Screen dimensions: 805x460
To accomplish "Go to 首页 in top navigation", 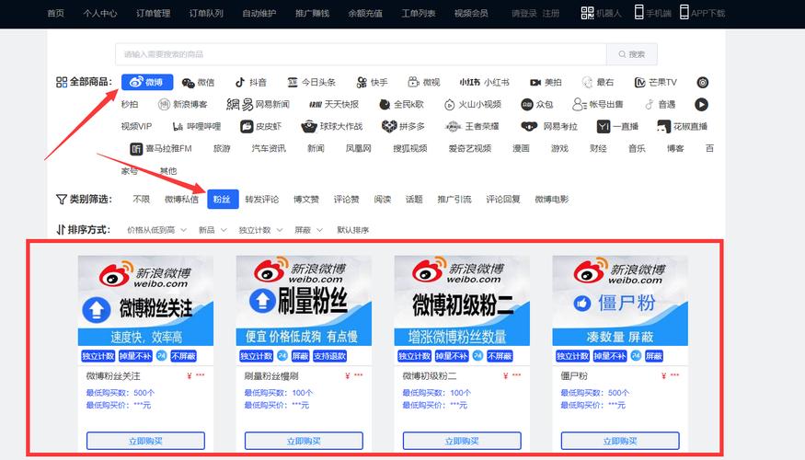I will [x=55, y=14].
